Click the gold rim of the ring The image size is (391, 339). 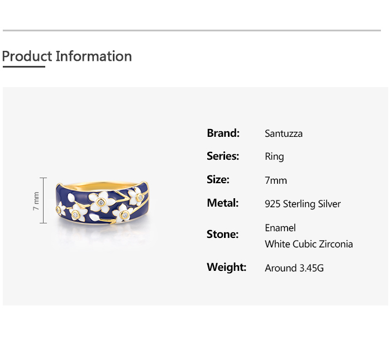tap(101, 187)
